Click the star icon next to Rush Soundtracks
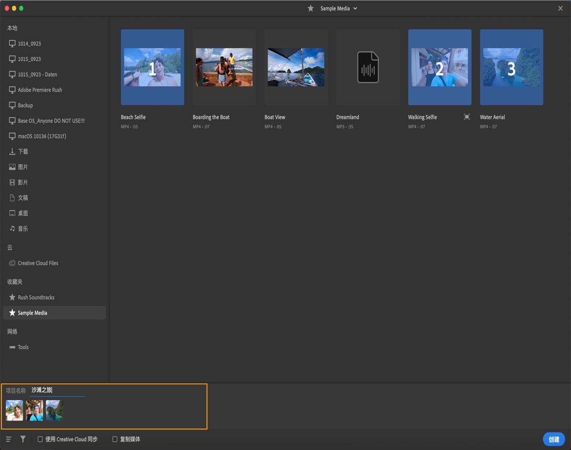The height and width of the screenshot is (450, 571). tap(12, 297)
